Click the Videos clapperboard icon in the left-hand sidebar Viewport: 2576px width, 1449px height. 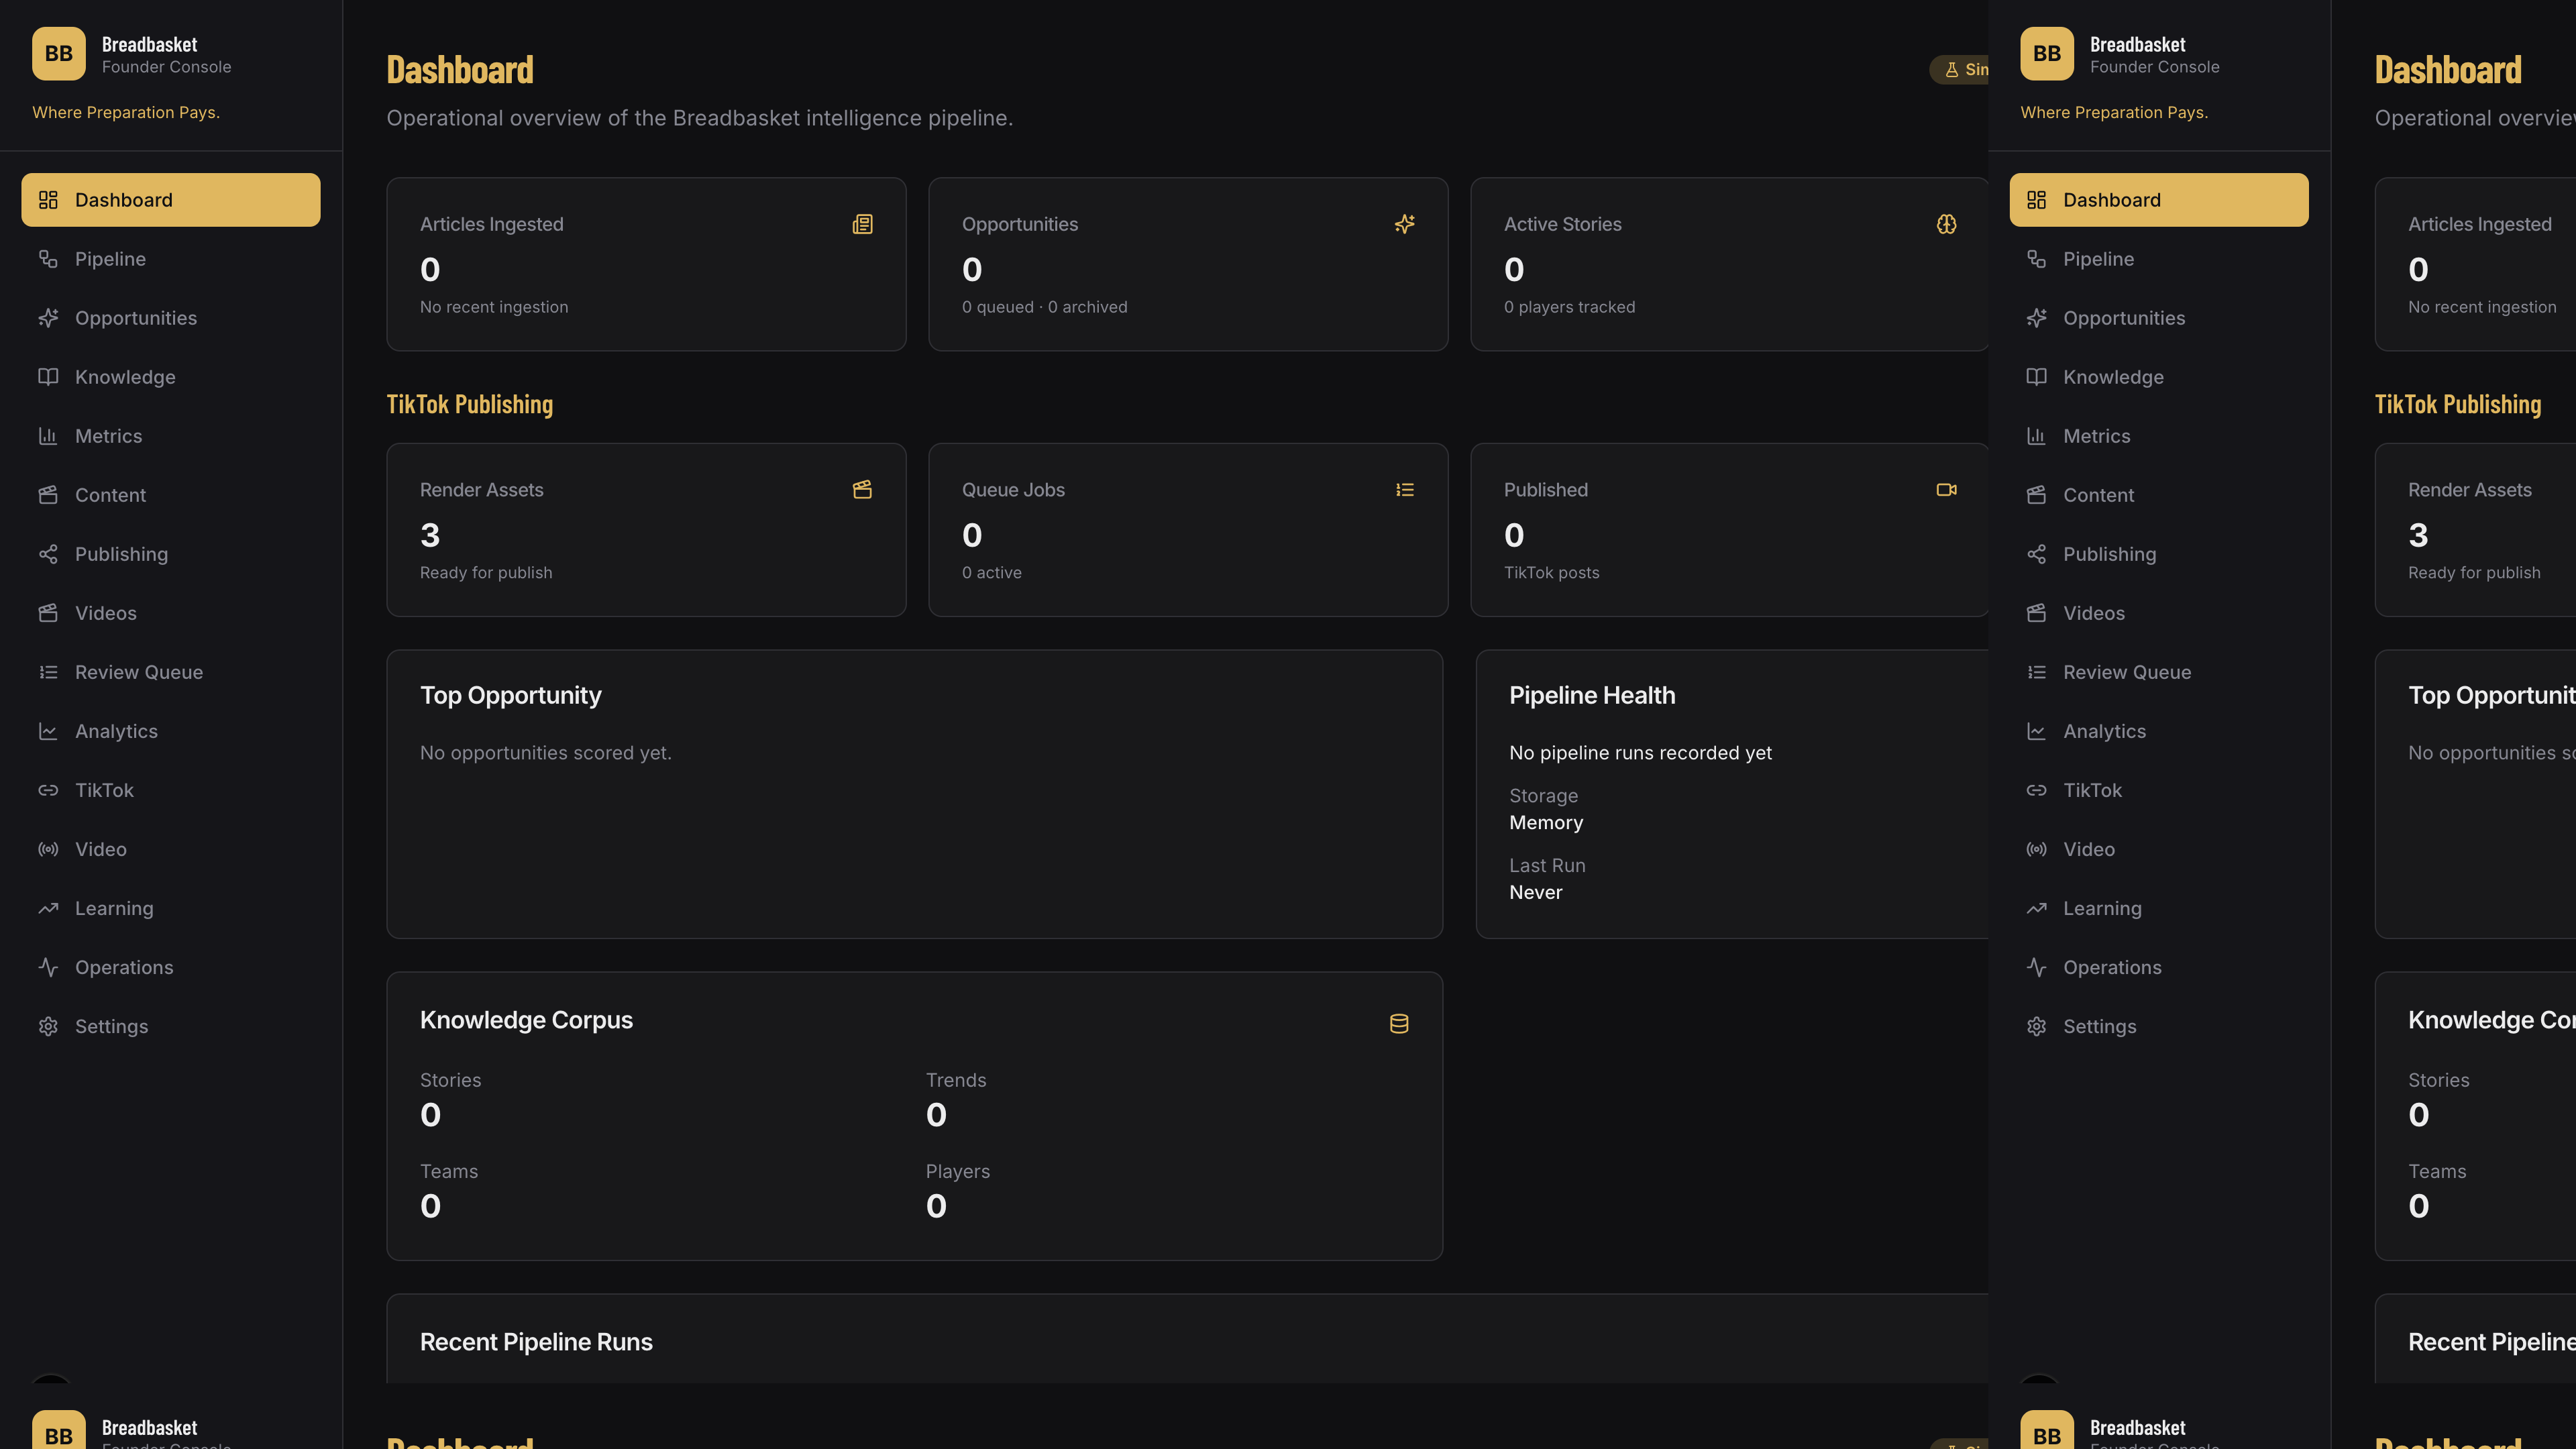[x=48, y=613]
